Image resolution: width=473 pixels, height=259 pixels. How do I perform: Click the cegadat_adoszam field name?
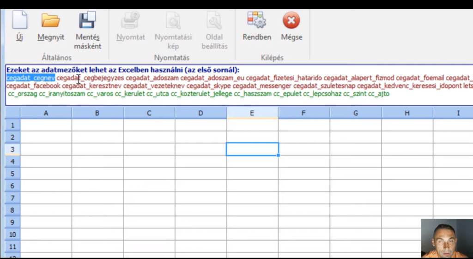152,78
